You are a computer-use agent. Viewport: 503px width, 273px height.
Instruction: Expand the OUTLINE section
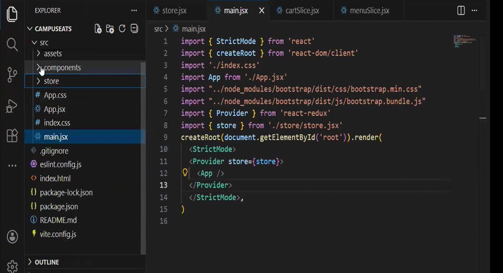click(85, 262)
